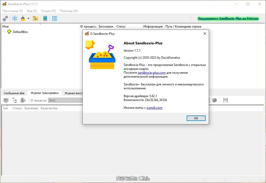This screenshot has height=183, width=266.
Task: Select DefaultBox in the sandbox tree
Action: point(20,32)
